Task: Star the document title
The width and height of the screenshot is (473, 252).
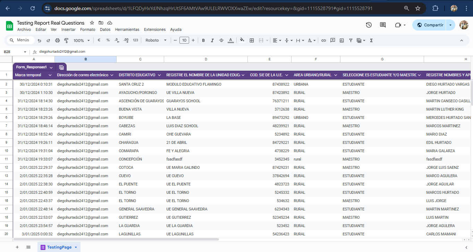Action: pyautogui.click(x=92, y=23)
